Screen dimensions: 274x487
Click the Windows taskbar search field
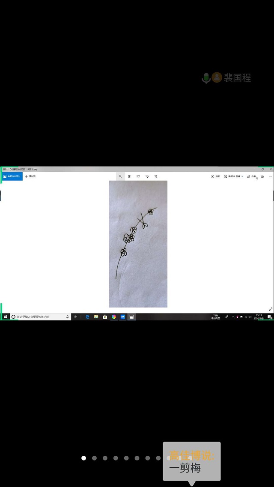click(39, 317)
